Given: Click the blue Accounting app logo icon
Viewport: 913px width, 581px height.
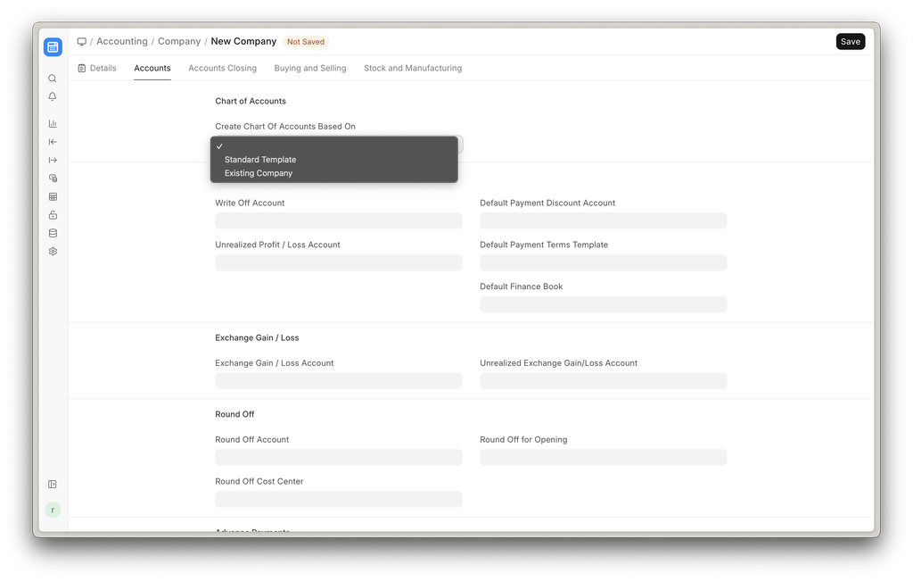Looking at the screenshot, I should coord(53,47).
